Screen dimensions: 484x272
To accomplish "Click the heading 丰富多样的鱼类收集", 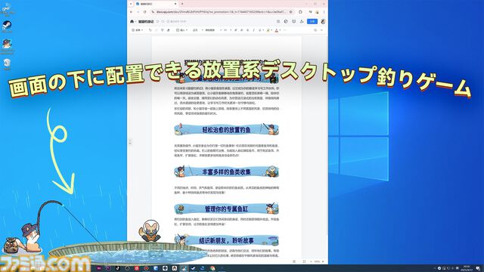I will [226, 172].
